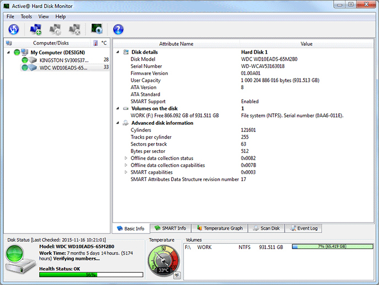Click the Disk details section icon

click(x=126, y=52)
